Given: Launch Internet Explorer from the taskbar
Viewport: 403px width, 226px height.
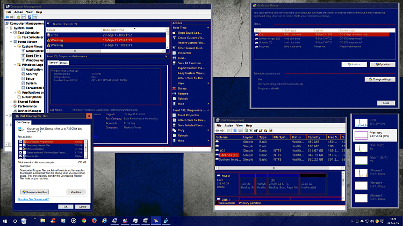Looking at the screenshot, I should (104, 221).
